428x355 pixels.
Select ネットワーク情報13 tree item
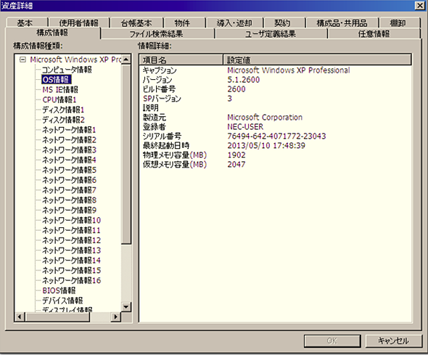coord(71,250)
